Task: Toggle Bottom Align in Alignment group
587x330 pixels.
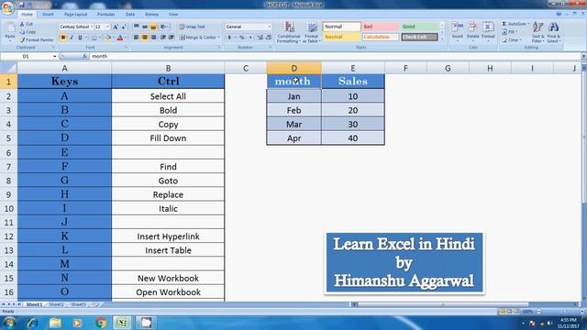Action: point(153,27)
